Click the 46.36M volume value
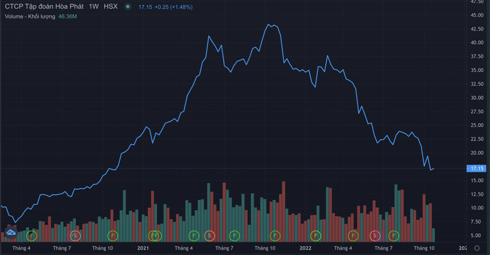 tap(67, 17)
